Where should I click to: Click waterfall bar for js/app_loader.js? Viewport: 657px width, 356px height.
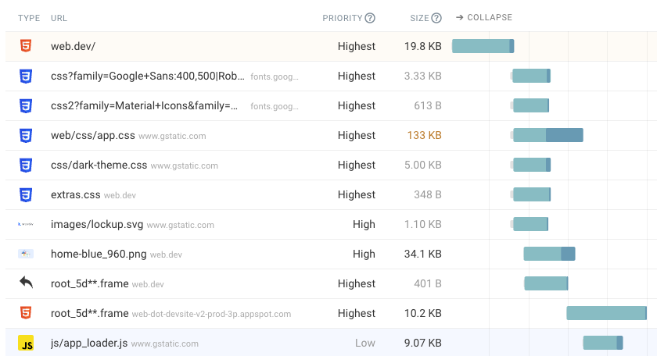coord(602,343)
